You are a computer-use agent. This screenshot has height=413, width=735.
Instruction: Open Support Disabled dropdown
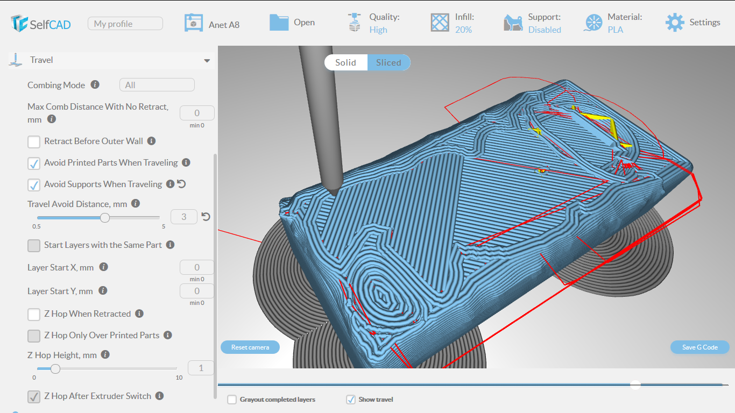click(x=545, y=30)
